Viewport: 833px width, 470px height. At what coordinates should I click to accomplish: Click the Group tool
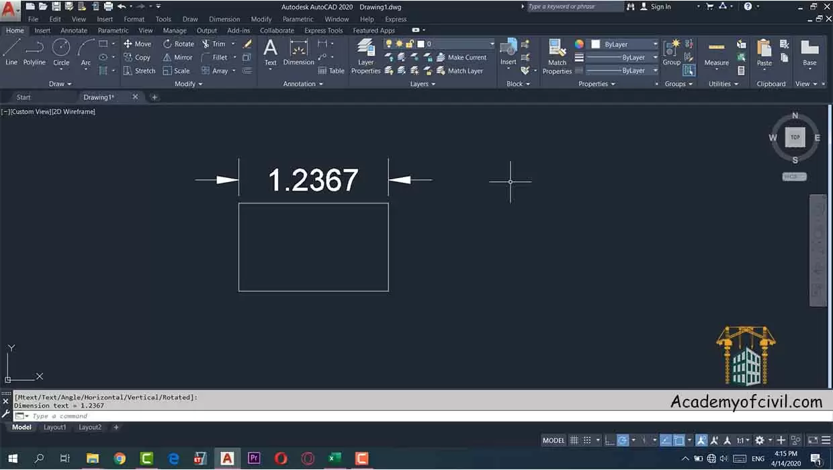[672, 53]
